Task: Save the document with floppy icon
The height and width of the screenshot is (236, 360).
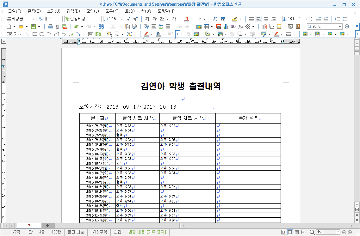Action: click(x=34, y=27)
